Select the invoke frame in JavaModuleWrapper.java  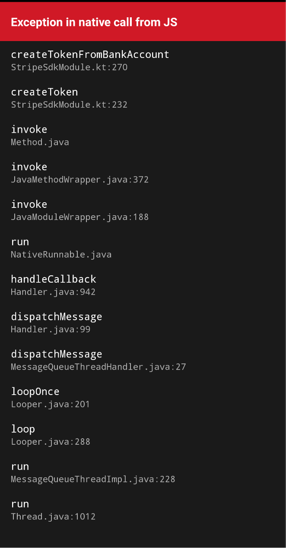(29, 204)
